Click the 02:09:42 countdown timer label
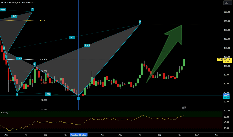Screen dimensions: 233x137 pyautogui.click(x=228, y=61)
